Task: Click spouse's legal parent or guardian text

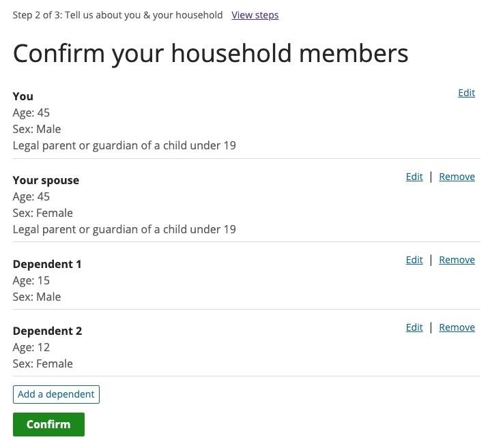Action: tap(124, 229)
